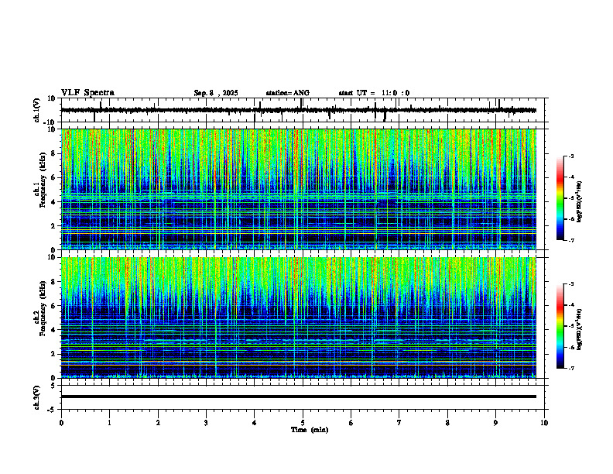Click tick label "2" on the time axis
Image resolution: width=613 pixels, height=474 pixels.
click(x=158, y=423)
